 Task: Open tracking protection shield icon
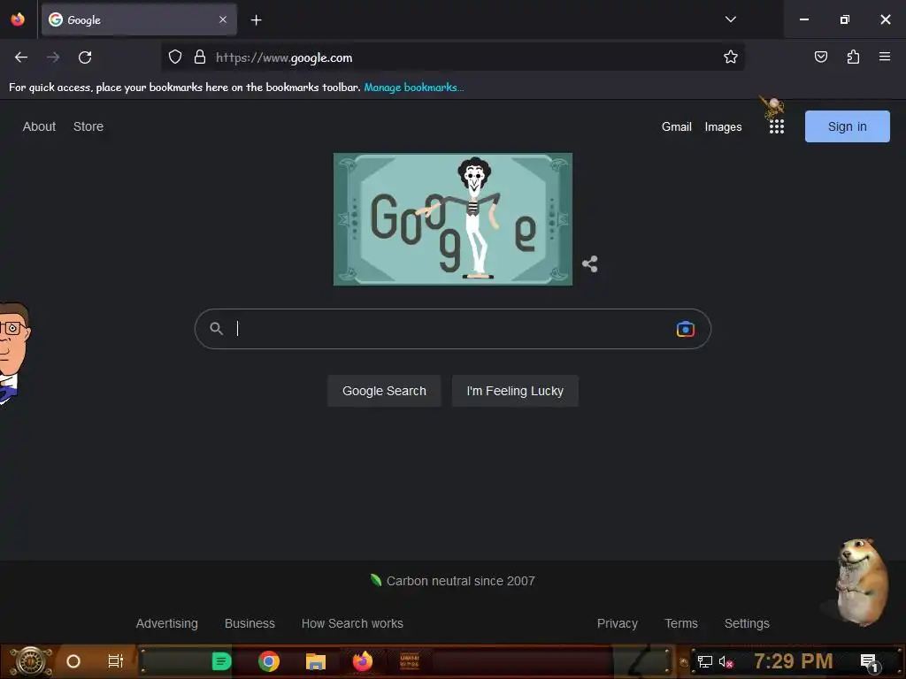coord(175,57)
